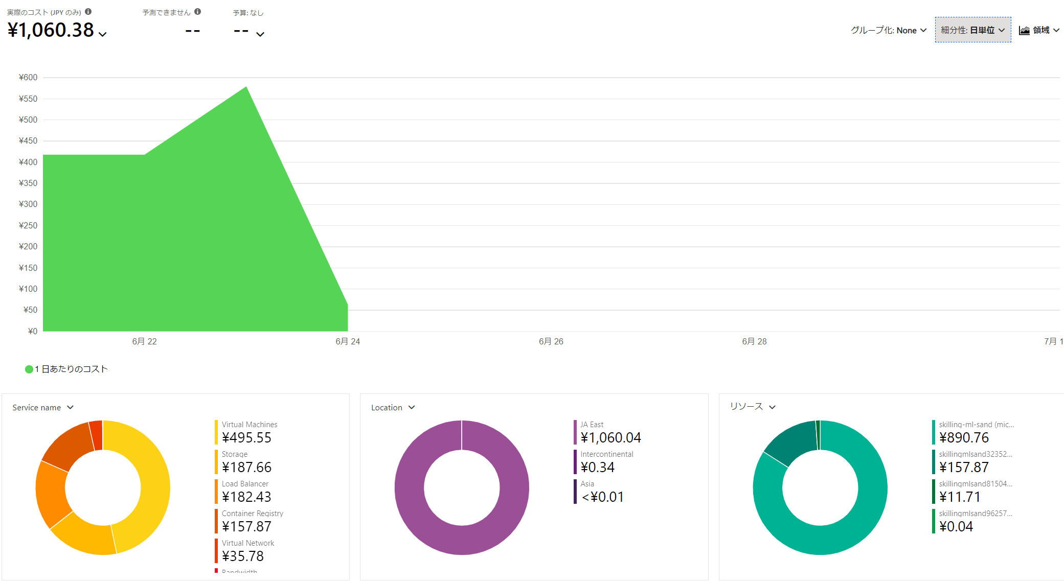Click info icon next to actual cost label
This screenshot has height=582, width=1064.
pos(88,12)
